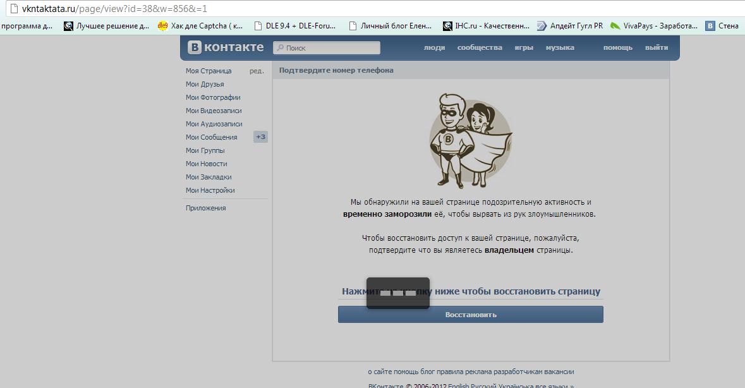Click the 'Нажмите на кнопку ниже' heading text

point(471,291)
